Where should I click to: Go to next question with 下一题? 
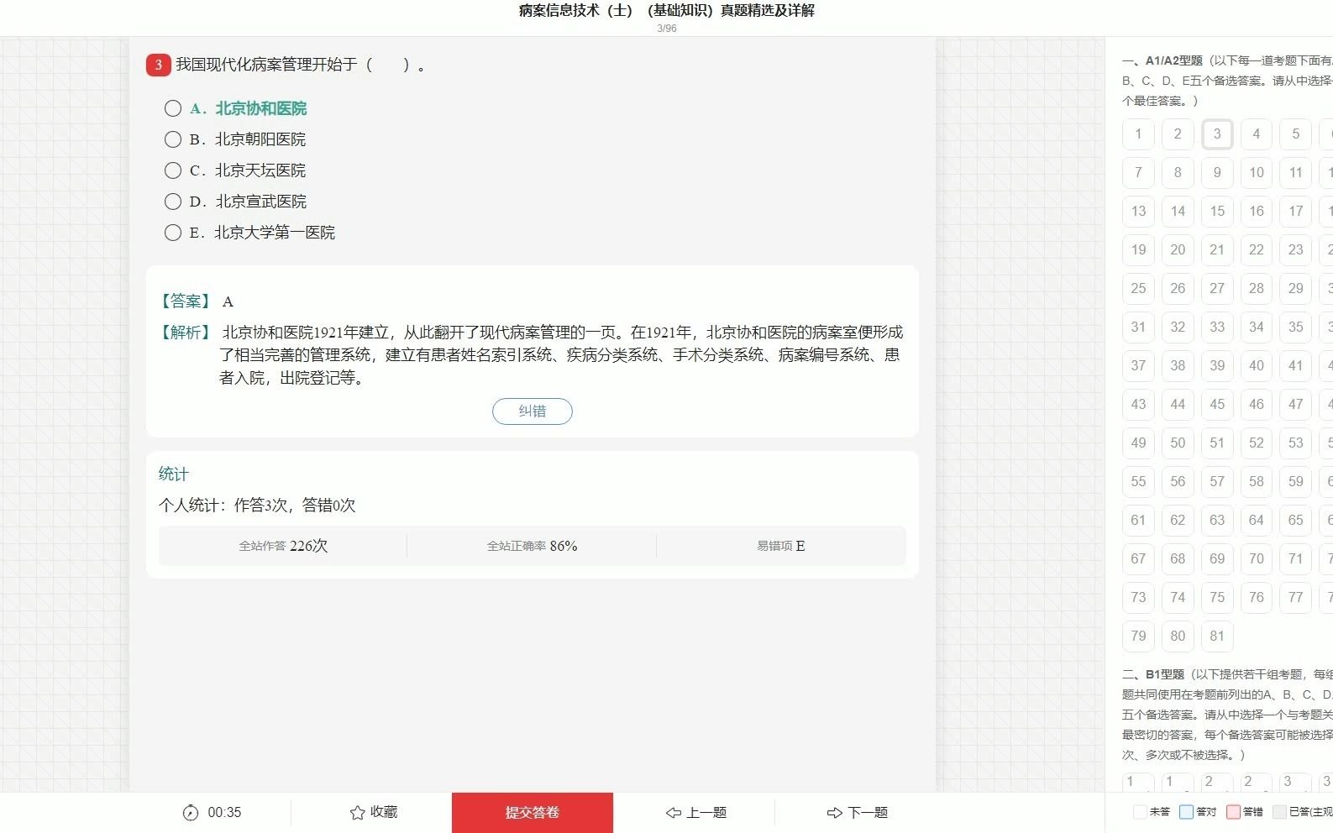858,813
